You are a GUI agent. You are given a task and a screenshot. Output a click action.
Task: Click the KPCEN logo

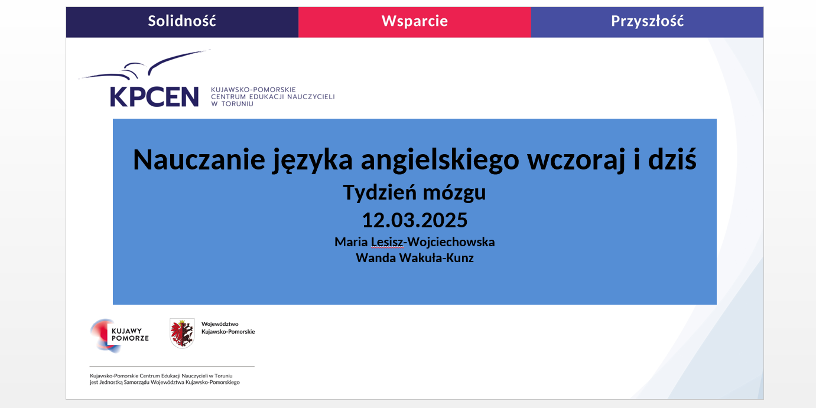tap(146, 79)
